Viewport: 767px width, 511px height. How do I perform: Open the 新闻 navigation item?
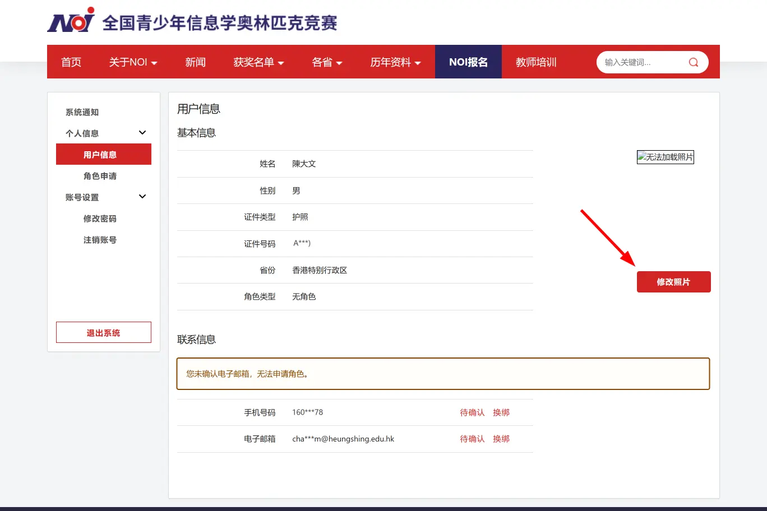click(x=195, y=62)
